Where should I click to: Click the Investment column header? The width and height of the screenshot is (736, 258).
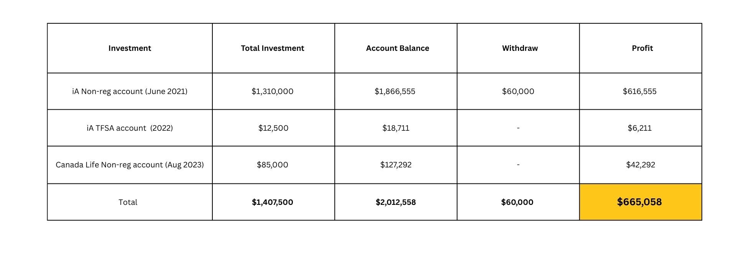tap(130, 48)
